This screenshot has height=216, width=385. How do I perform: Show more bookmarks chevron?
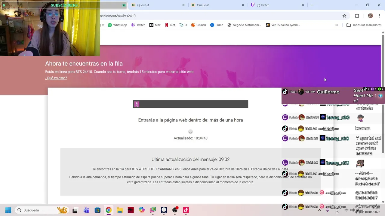pos(337,25)
